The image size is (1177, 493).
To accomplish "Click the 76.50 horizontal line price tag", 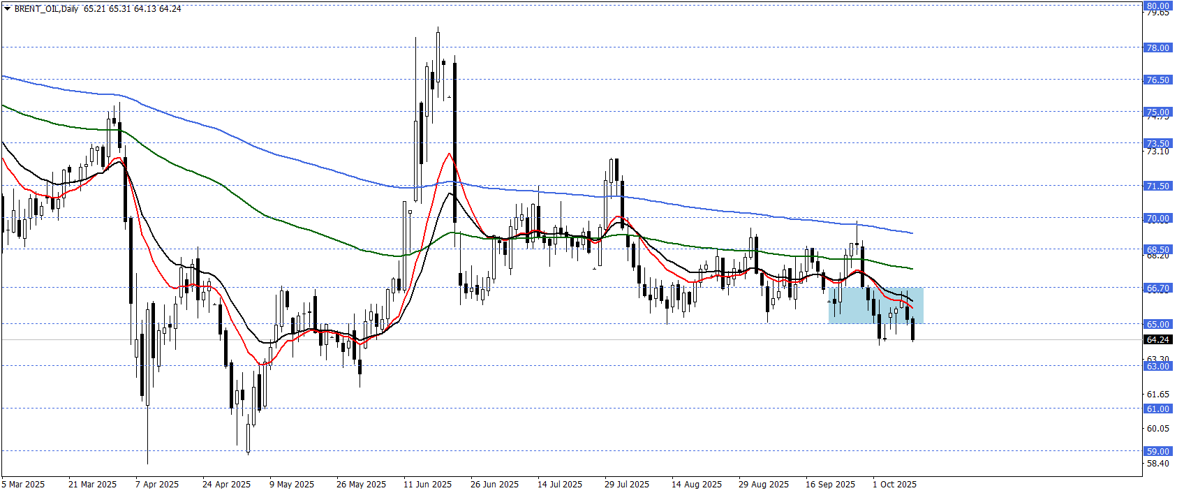I will click(x=1157, y=80).
